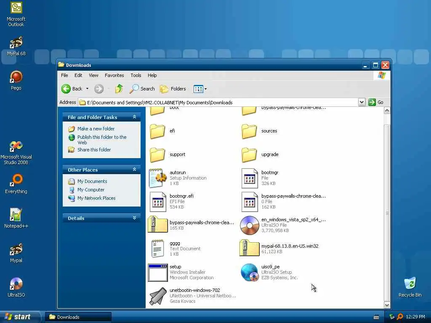This screenshot has height=323, width=431.
Task: Click the Downloads taskbar button
Action: 78,317
